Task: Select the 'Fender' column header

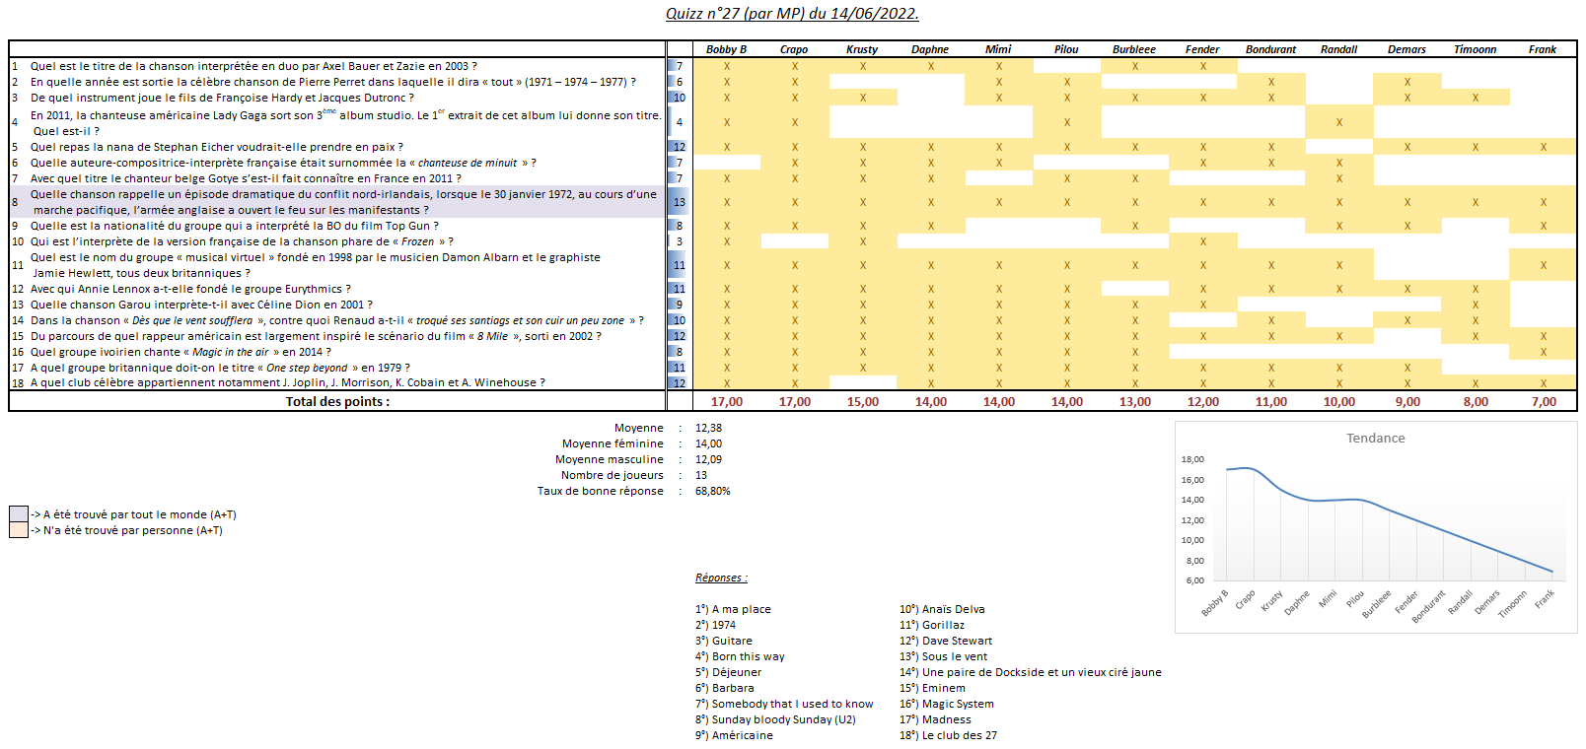Action: (x=1202, y=49)
